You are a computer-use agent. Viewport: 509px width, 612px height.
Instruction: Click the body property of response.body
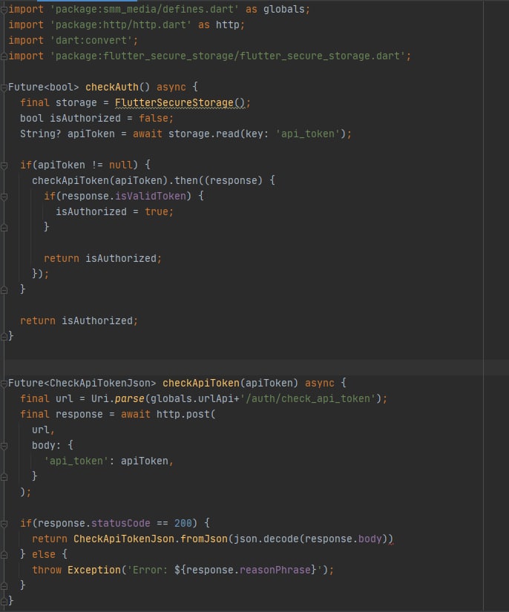pos(370,539)
